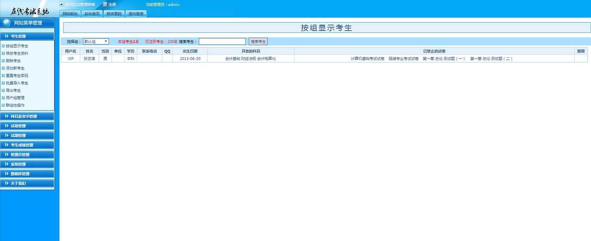Open the 修改密码 tab

click(x=114, y=14)
